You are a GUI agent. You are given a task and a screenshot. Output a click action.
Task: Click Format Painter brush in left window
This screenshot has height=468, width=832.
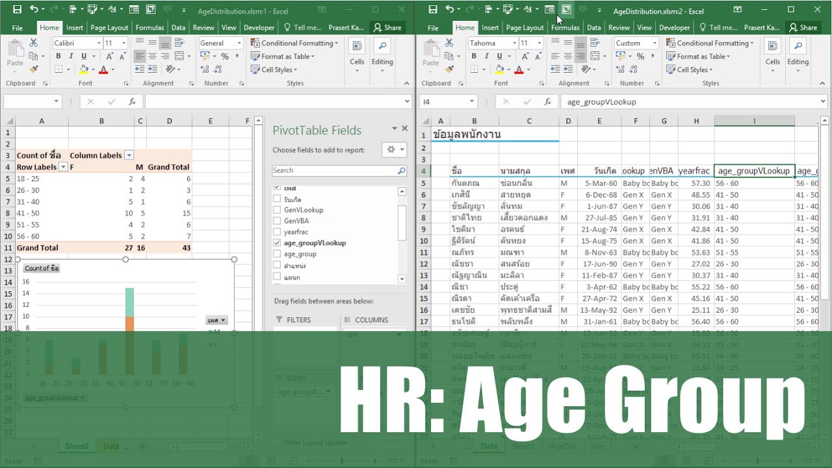[x=34, y=69]
